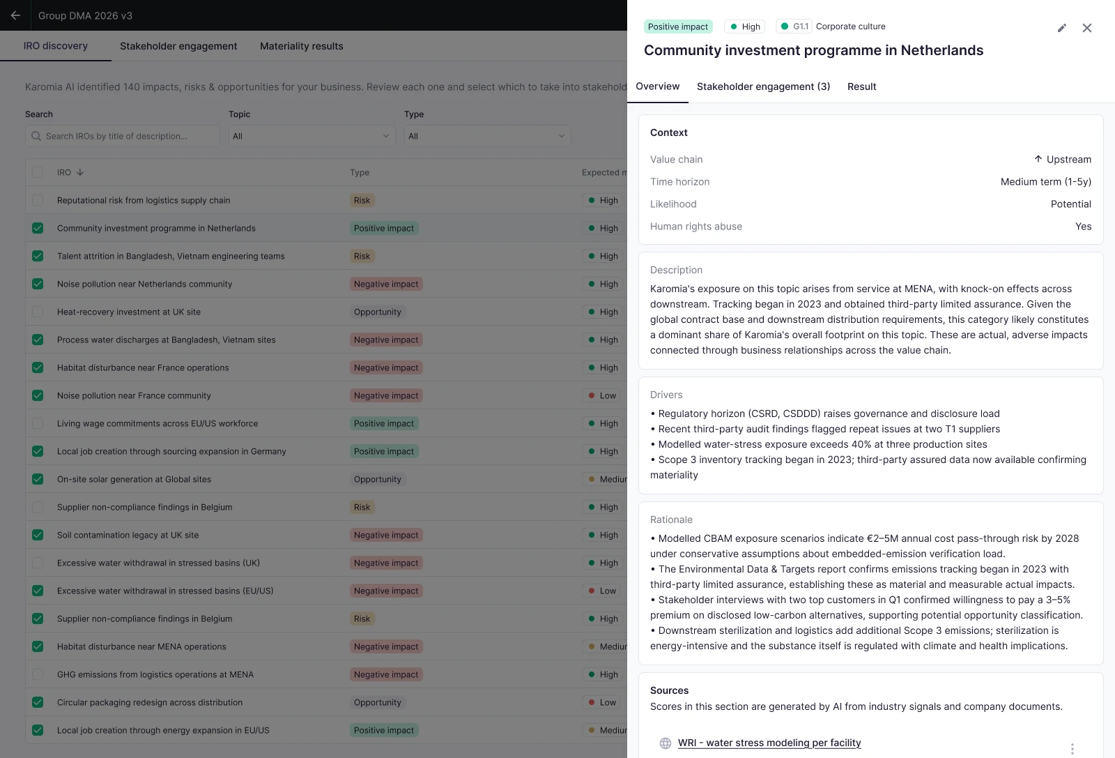The image size is (1115, 758).
Task: Click the globe icon beside WRI source
Action: pyautogui.click(x=666, y=743)
